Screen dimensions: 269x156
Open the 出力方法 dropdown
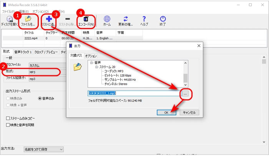tap(43, 149)
